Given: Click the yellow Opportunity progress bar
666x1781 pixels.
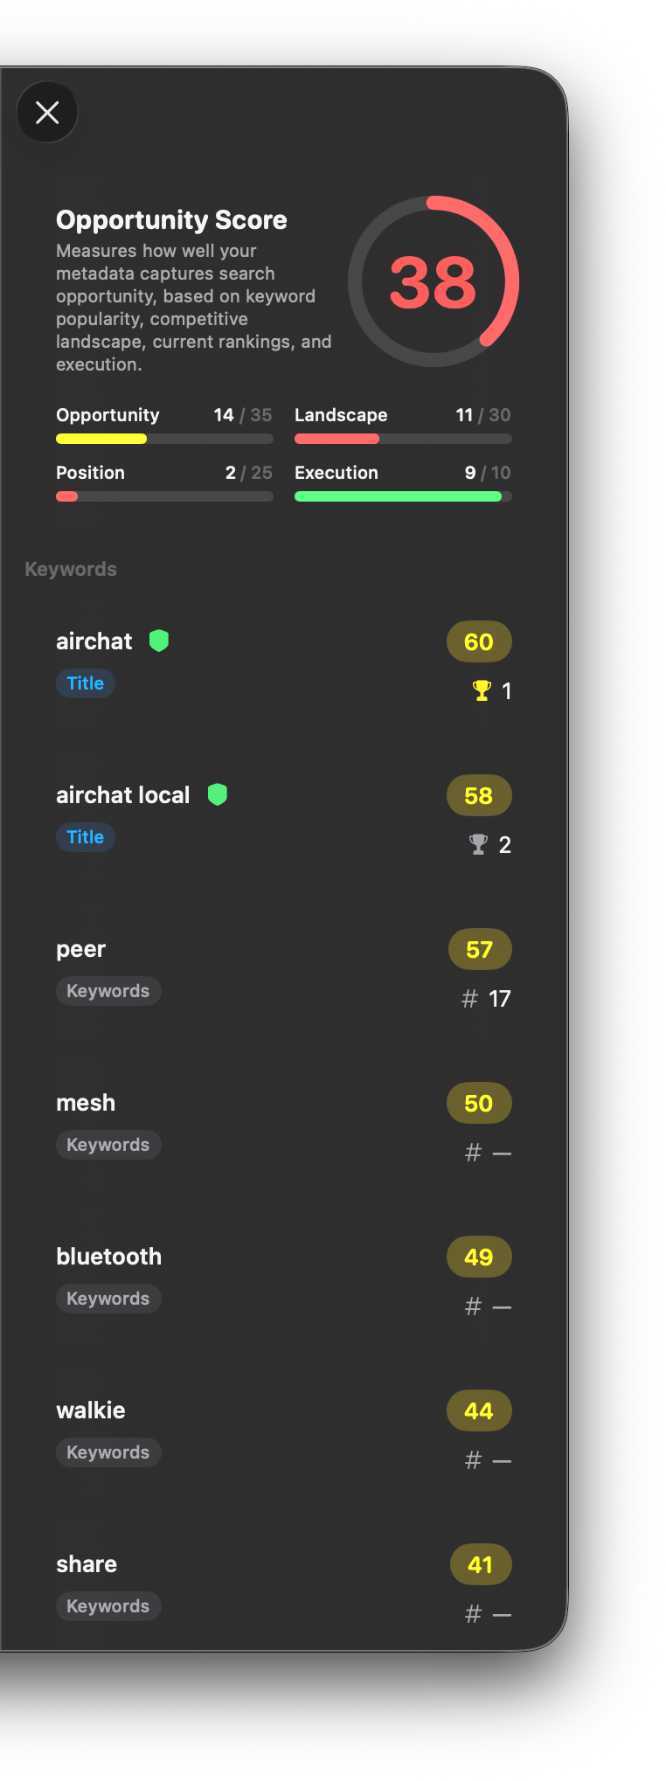Looking at the screenshot, I should point(164,439).
